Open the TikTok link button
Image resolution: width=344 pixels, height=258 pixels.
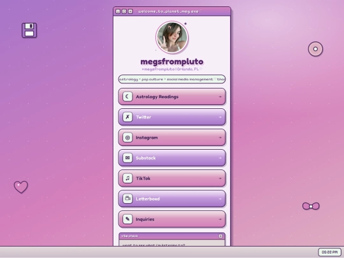pos(172,178)
